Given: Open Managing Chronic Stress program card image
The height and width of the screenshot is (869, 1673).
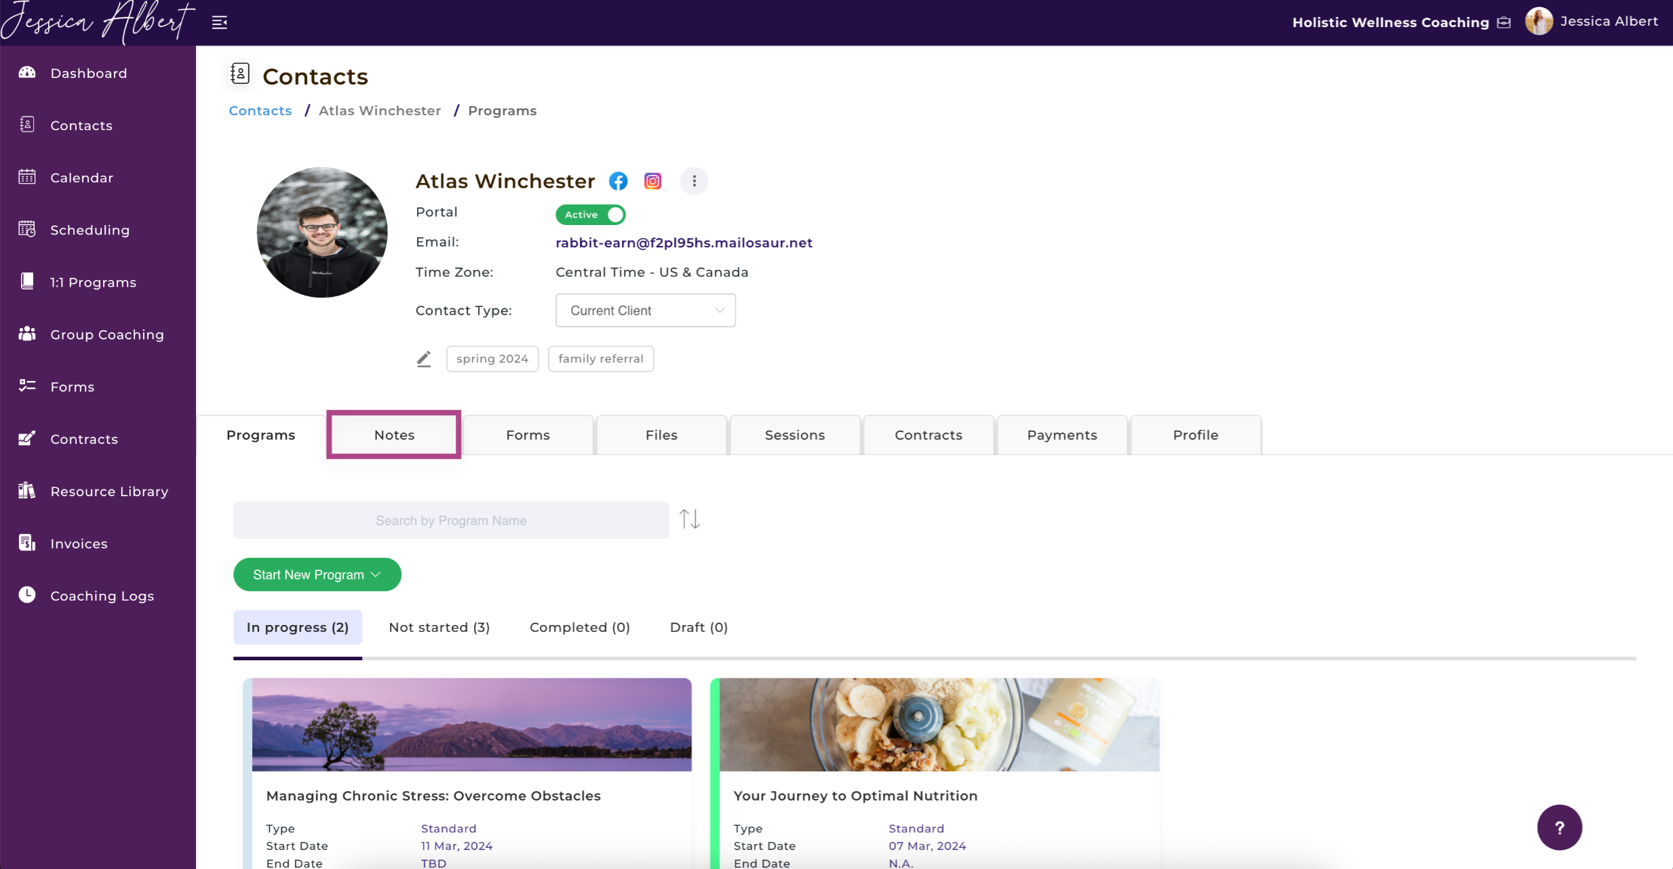Looking at the screenshot, I should point(472,724).
